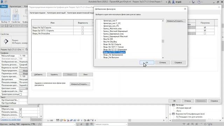Image resolution: width=224 pixels, height=126 pixels.
Task: Toggle Halftone checkbox in third filter row
Action: (x=205, y=34)
